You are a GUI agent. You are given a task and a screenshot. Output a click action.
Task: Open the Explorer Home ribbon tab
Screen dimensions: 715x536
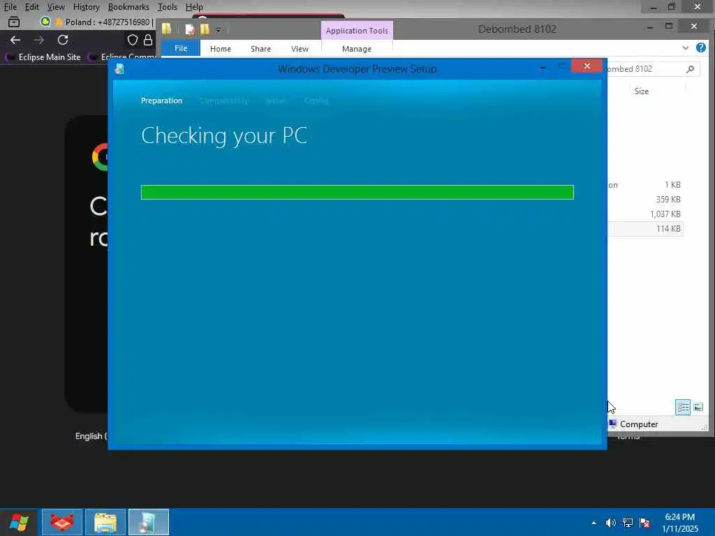[220, 49]
